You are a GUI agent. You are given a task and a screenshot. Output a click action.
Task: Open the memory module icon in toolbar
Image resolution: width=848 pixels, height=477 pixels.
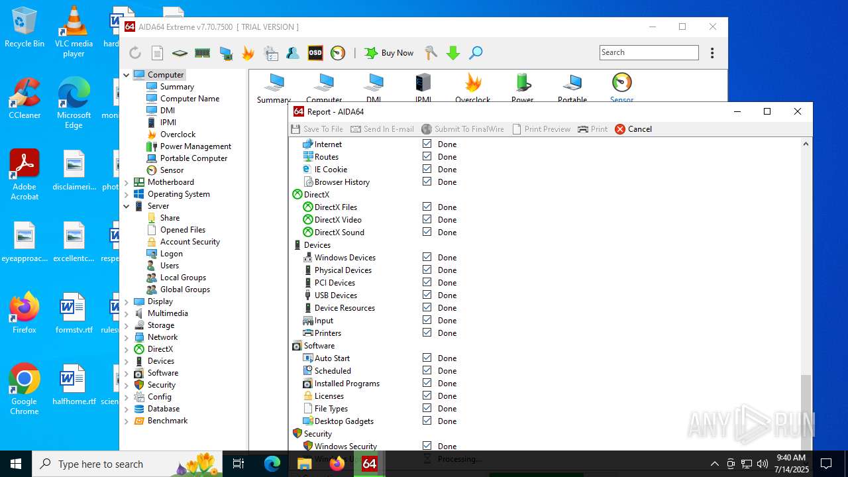(203, 53)
